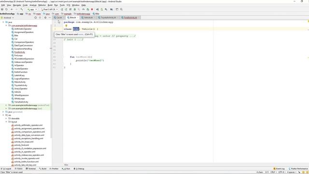Collapse the layout folder
This screenshot has width=309, height=174.
pos(6,122)
